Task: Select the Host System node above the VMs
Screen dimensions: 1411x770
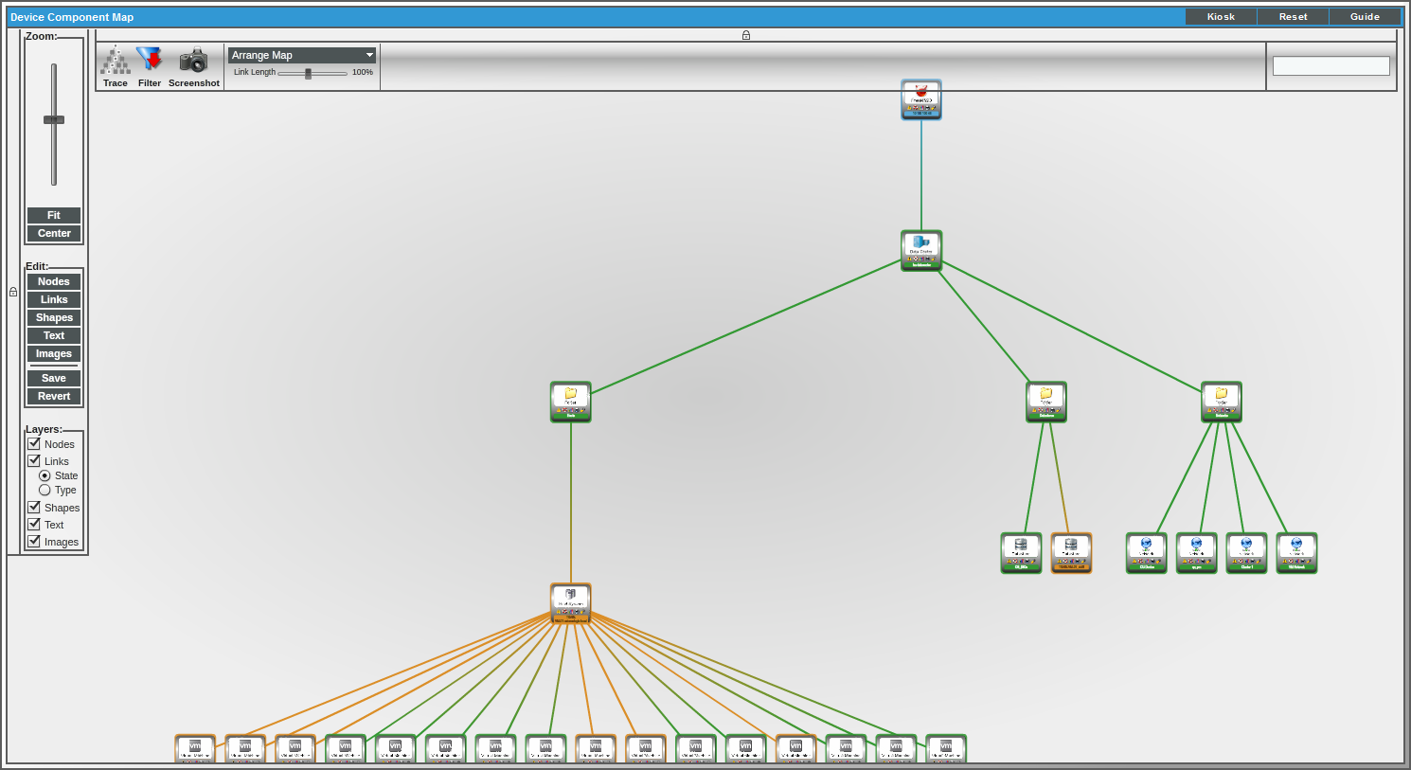Action: point(570,600)
